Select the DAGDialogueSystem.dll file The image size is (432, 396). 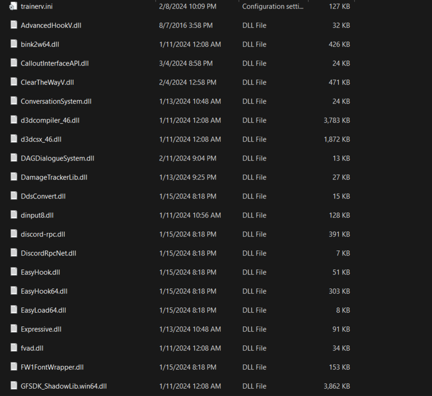pos(57,158)
